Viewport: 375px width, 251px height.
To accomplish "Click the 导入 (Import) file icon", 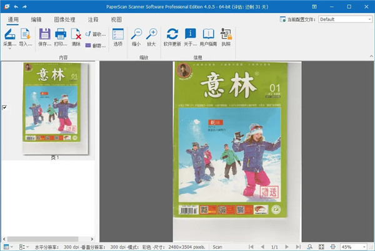I will pos(26,34).
